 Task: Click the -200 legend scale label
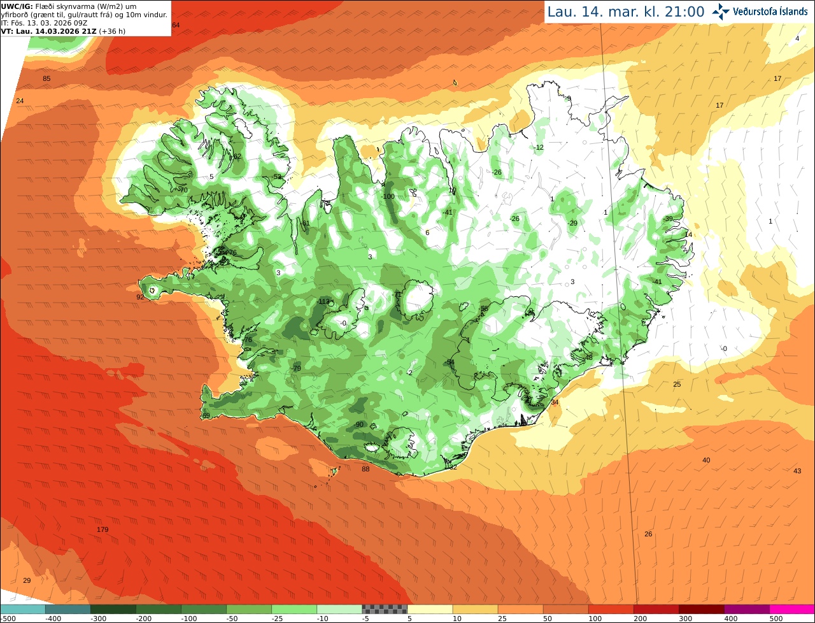tap(144, 619)
